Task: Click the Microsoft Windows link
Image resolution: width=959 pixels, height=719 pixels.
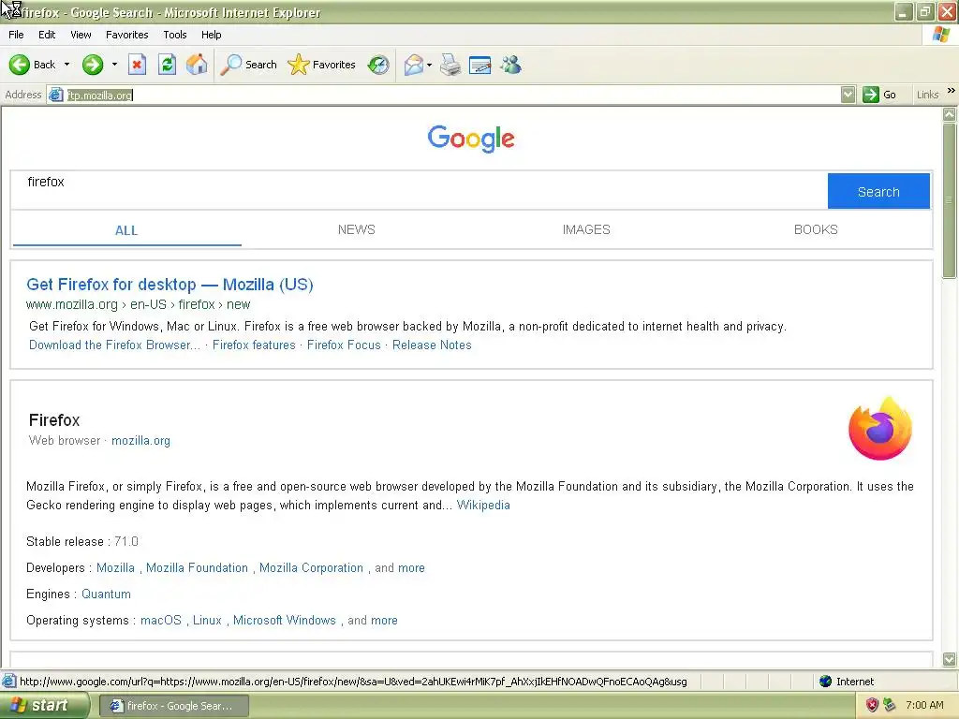Action: 285,621
